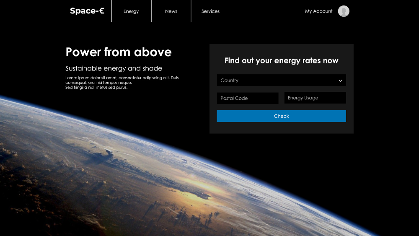Screen dimensions: 419x236
Task: Open the Energy menu item
Action: pyautogui.click(x=131, y=11)
